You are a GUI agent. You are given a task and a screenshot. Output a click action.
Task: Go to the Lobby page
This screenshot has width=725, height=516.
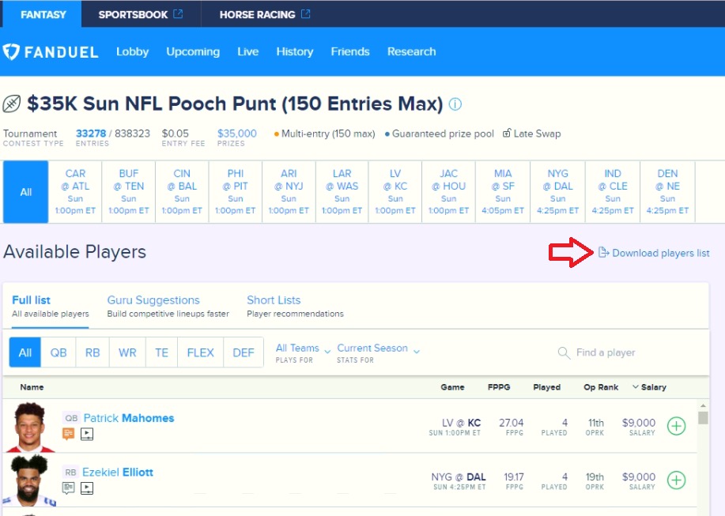click(132, 51)
